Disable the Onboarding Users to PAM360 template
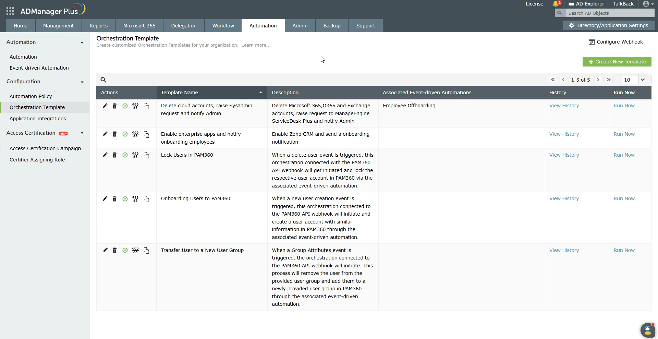Image resolution: width=658 pixels, height=339 pixels. pos(125,199)
